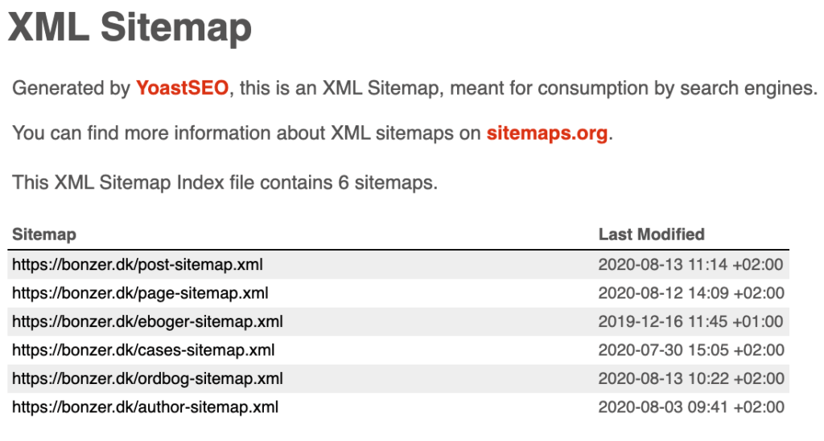Click the '6 sitemaps' index count sentence
The width and height of the screenshot is (824, 441).
(x=225, y=182)
